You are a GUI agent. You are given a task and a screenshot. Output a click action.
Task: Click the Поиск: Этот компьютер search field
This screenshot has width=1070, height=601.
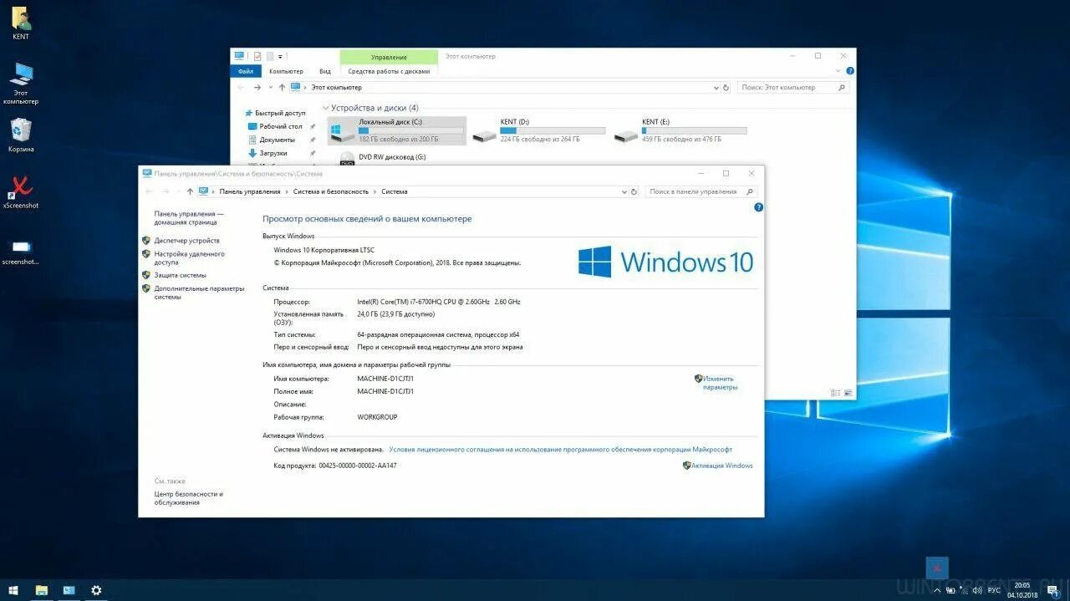(x=787, y=87)
